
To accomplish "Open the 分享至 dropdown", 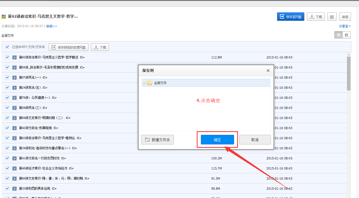I will [345, 26].
